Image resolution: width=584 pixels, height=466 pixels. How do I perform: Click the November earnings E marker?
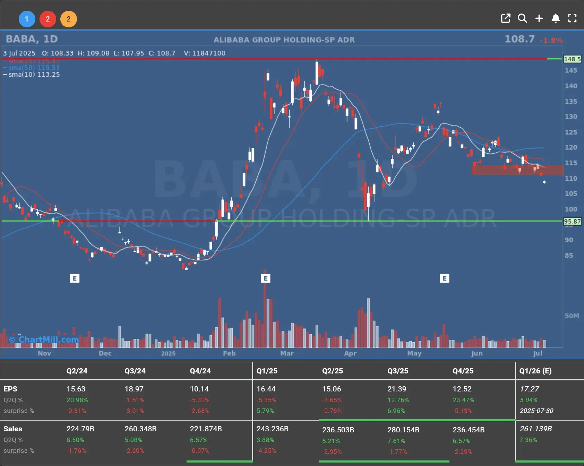coord(75,278)
